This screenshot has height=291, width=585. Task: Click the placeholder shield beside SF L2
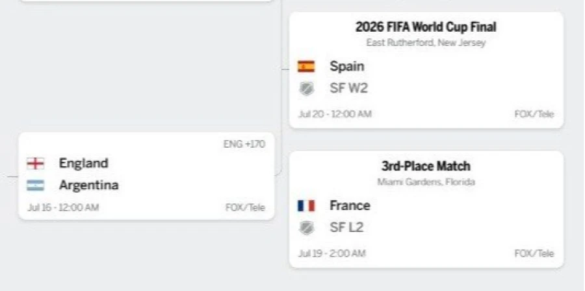click(x=306, y=227)
